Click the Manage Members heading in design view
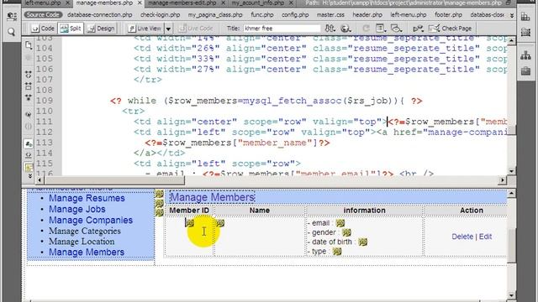538x302 pixels. (x=212, y=197)
